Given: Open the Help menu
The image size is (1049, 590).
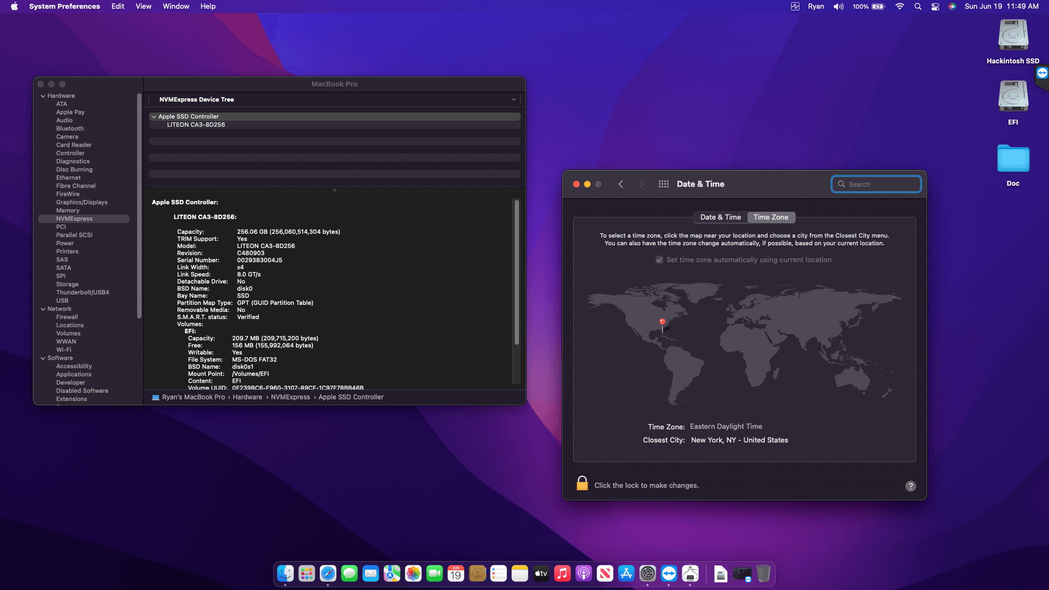Looking at the screenshot, I should (x=208, y=7).
